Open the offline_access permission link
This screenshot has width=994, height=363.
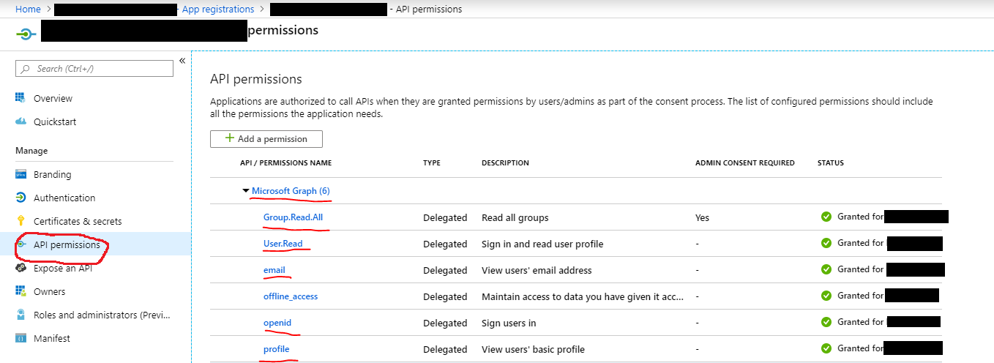(291, 296)
